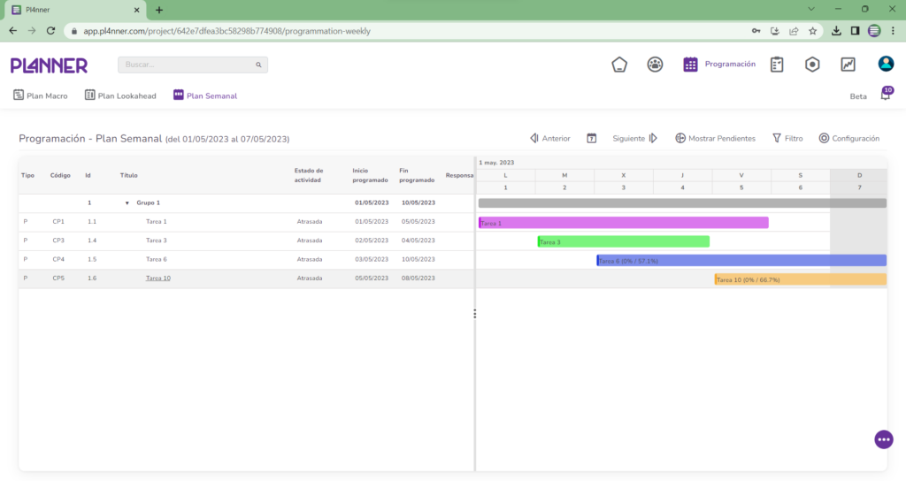Select the Tarea 1 row title

(156, 222)
